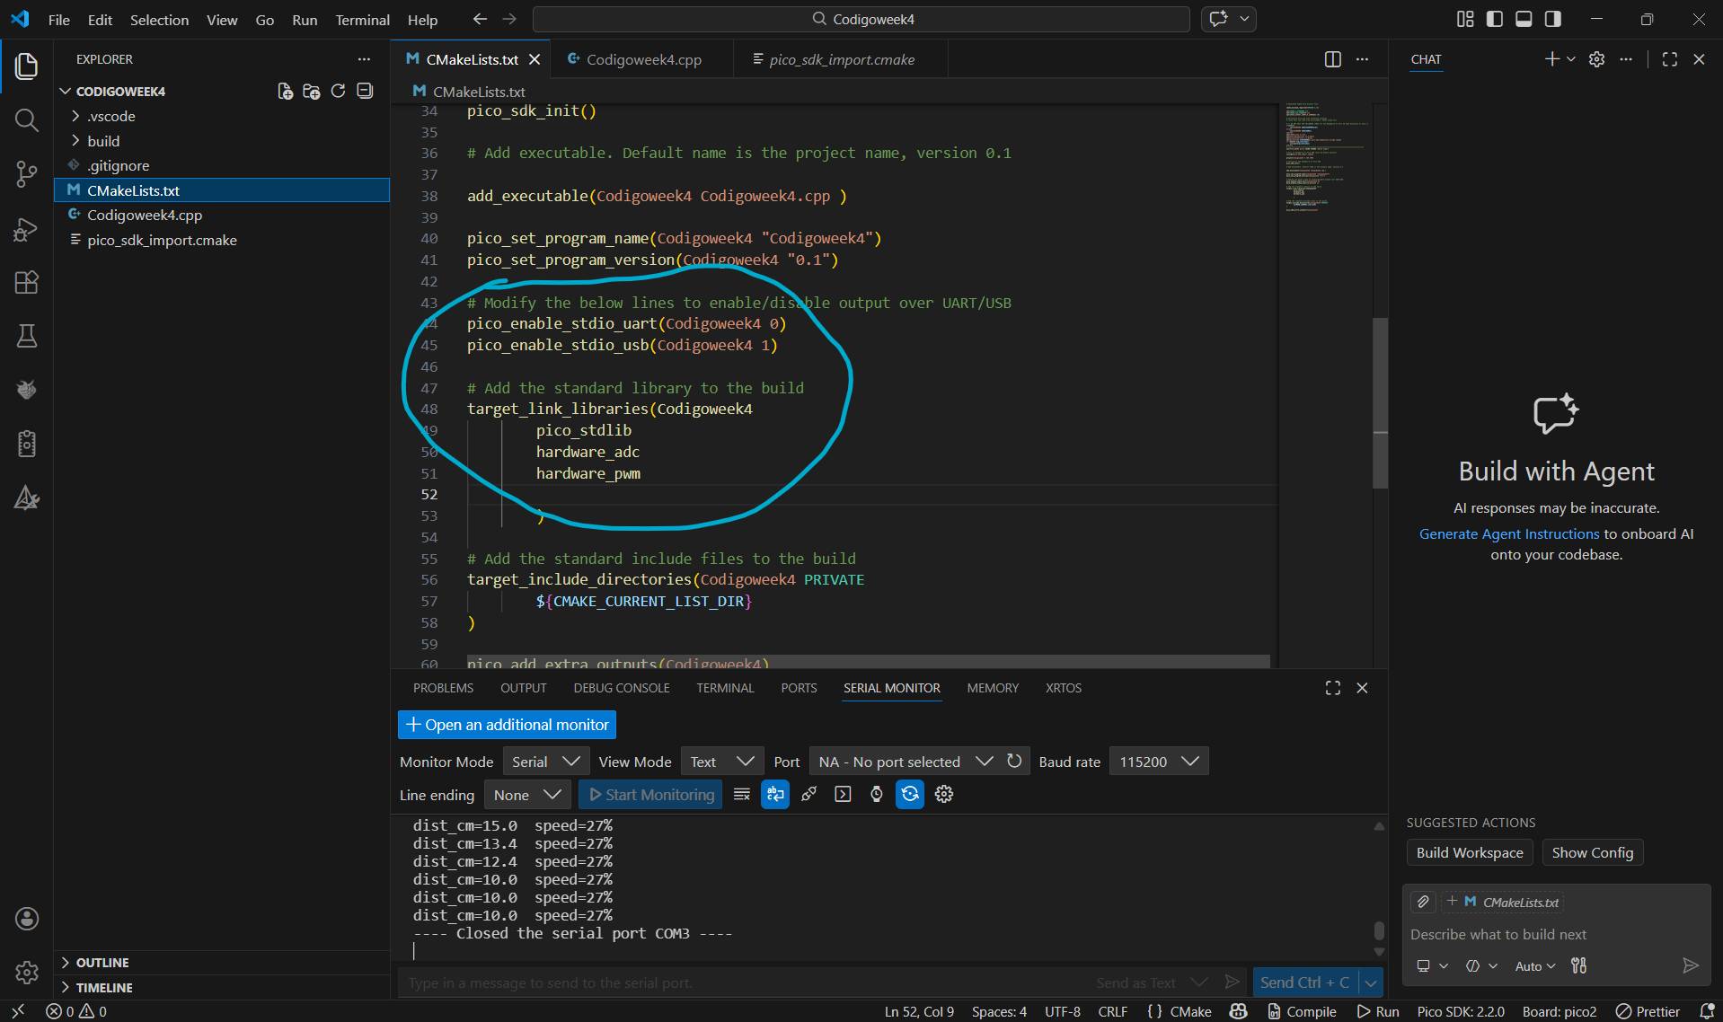Click Start Monitoring
This screenshot has width=1723, height=1022.
click(x=650, y=794)
